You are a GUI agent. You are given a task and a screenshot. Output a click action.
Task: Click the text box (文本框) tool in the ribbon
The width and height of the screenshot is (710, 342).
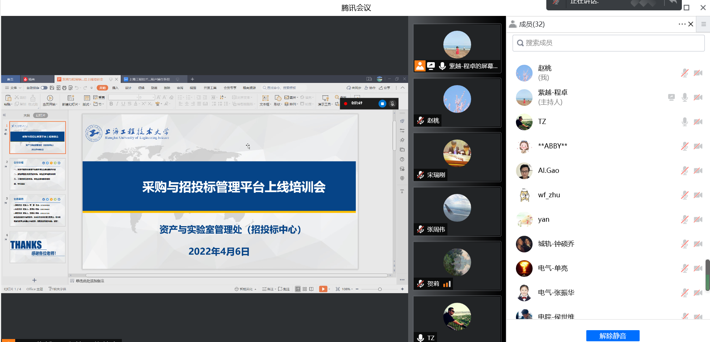coord(265,100)
